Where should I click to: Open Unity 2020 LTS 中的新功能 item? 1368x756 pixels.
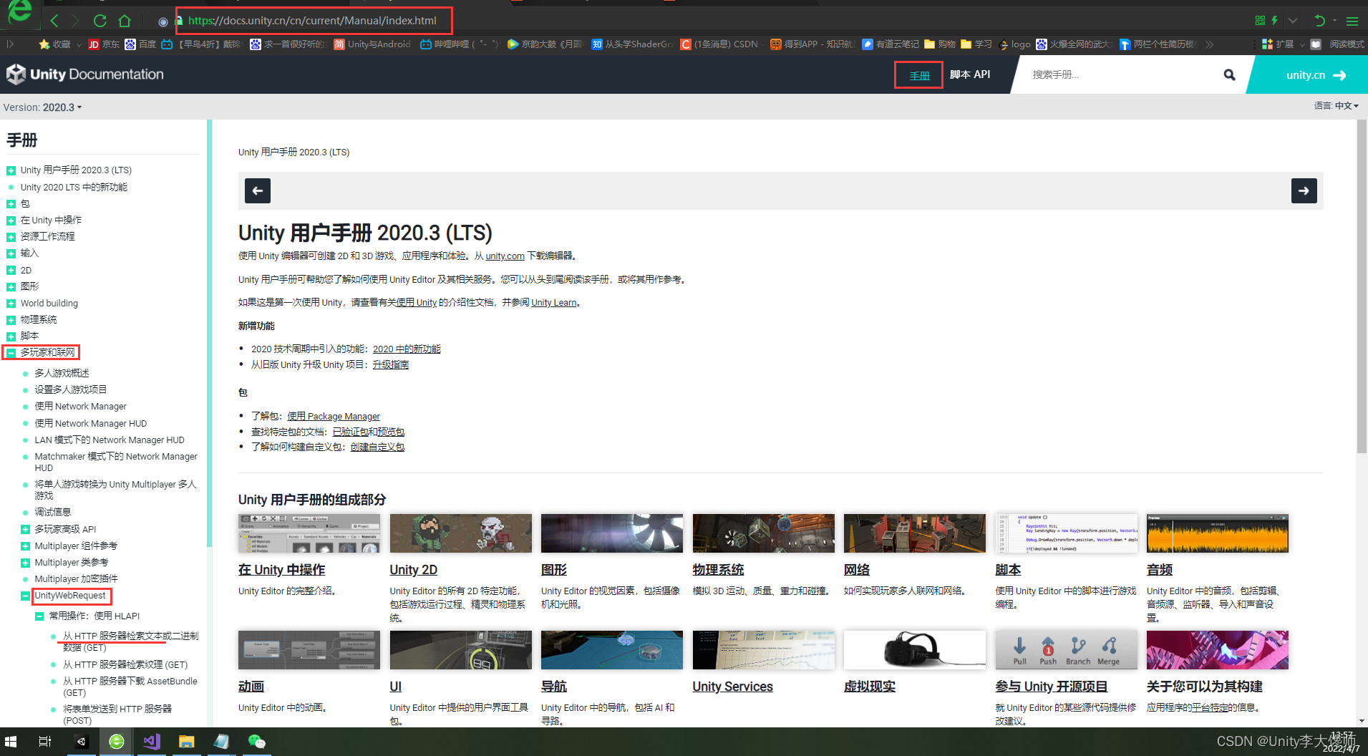coord(74,188)
